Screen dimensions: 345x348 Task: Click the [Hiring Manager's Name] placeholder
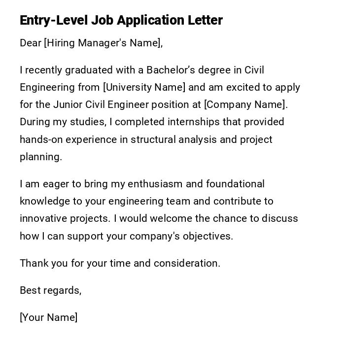(x=103, y=43)
